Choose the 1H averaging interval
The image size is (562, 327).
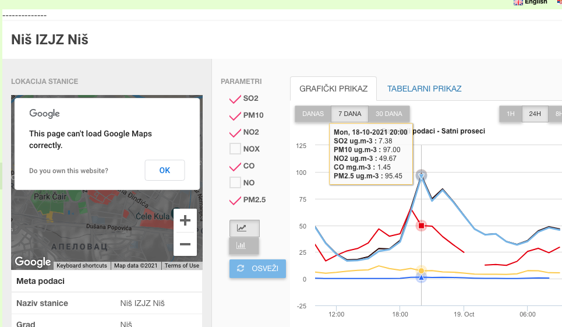tap(510, 114)
